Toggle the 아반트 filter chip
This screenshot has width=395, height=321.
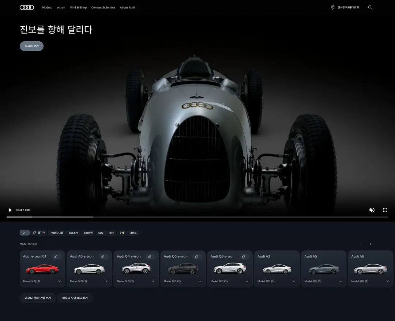[133, 233]
